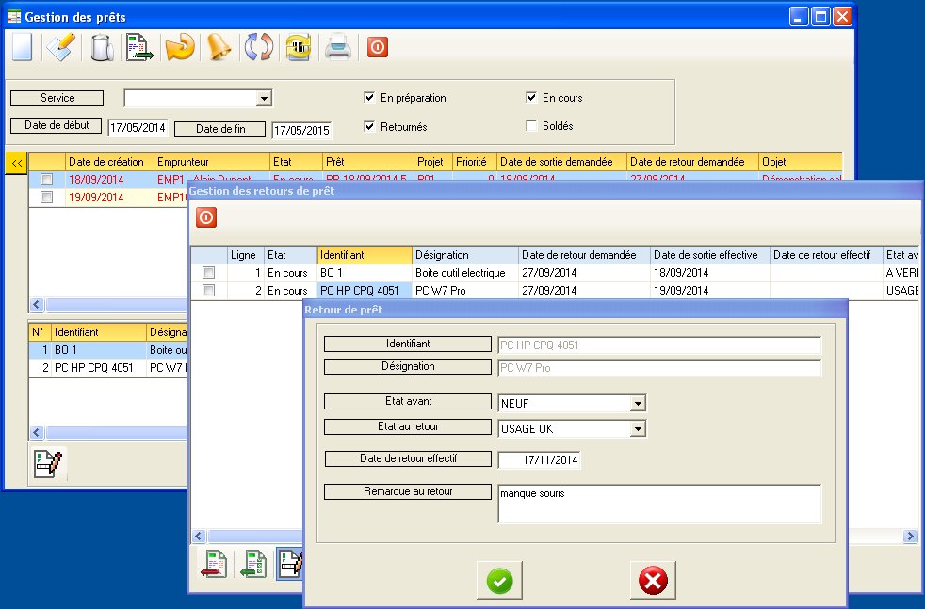Tick the checkbox for the 19/09/2014 loan row
Viewport: 925px width, 609px height.
[46, 197]
